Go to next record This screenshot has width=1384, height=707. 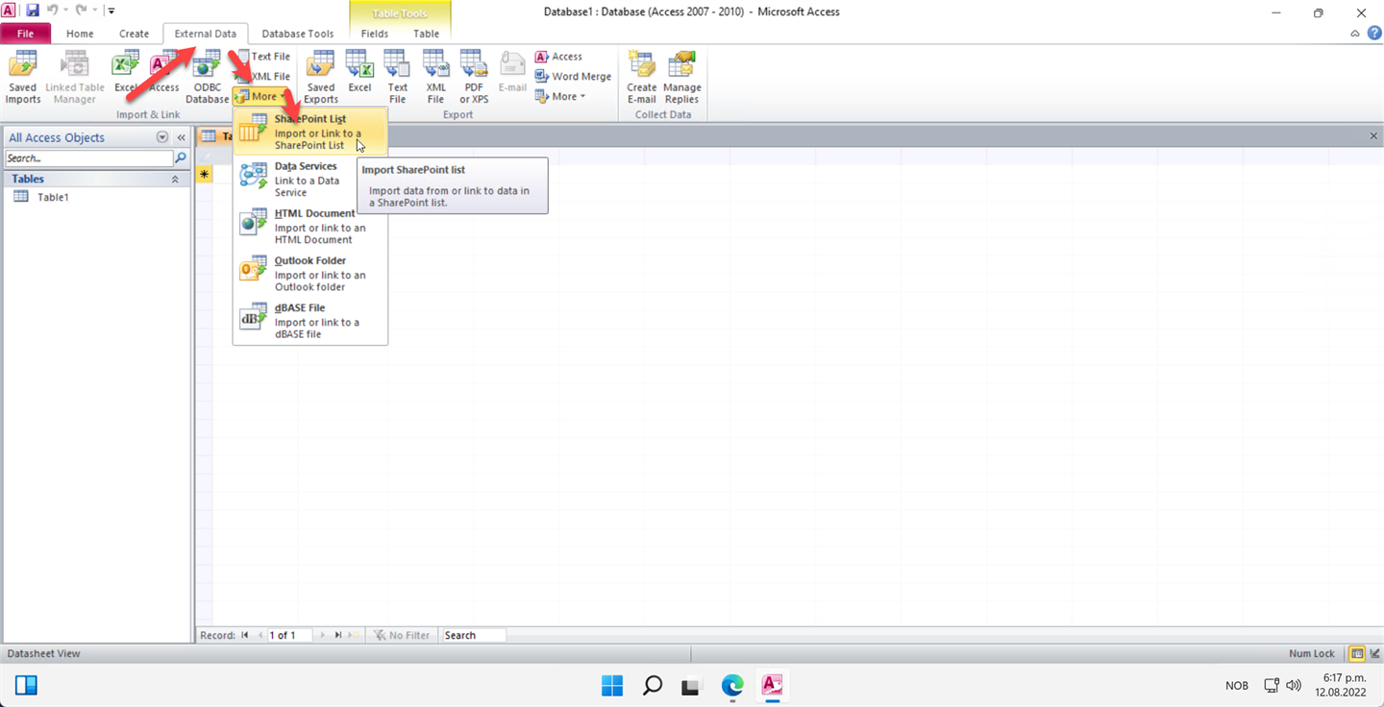click(x=322, y=635)
